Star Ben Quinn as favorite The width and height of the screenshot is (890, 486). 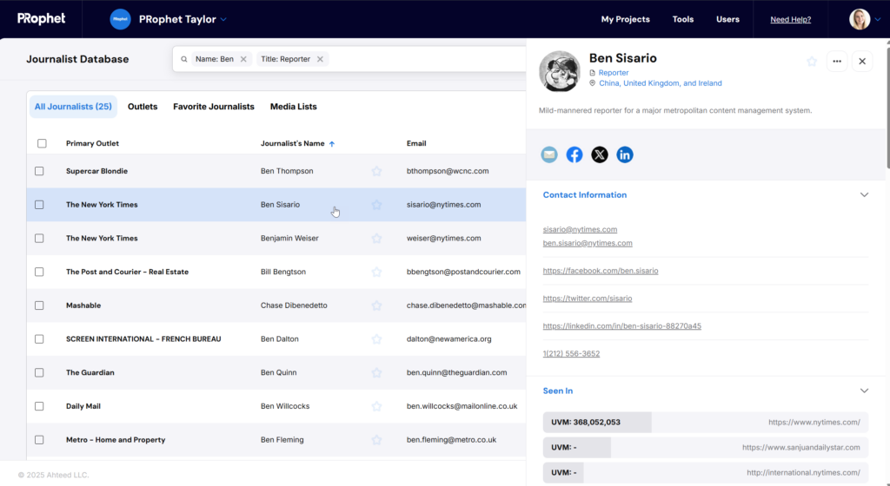pos(376,372)
